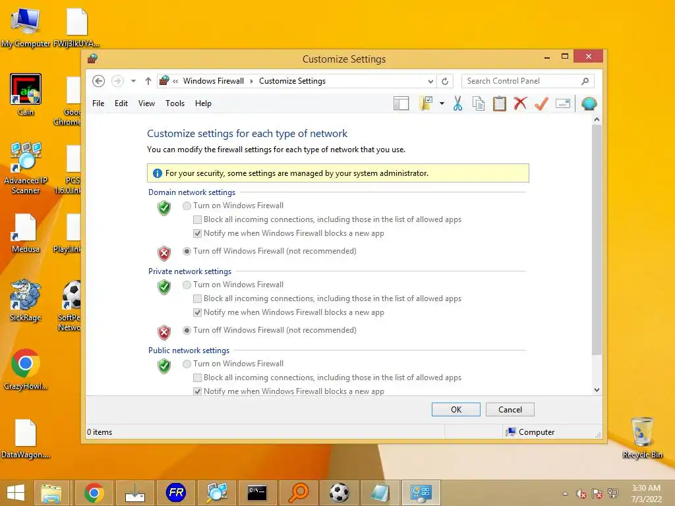Viewport: 675px width, 506px height.
Task: Open the Tools menu
Action: [175, 103]
